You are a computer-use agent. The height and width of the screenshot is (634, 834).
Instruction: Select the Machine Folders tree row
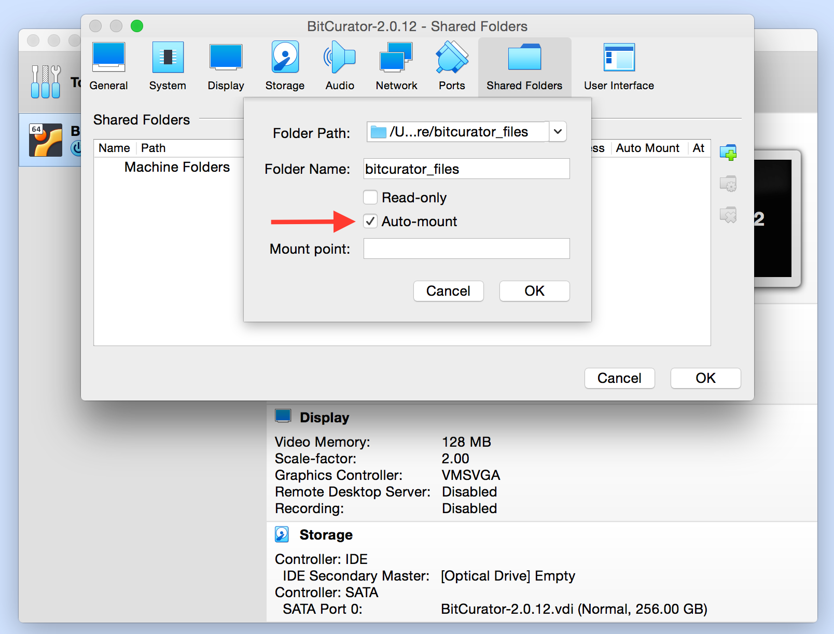pyautogui.click(x=177, y=167)
